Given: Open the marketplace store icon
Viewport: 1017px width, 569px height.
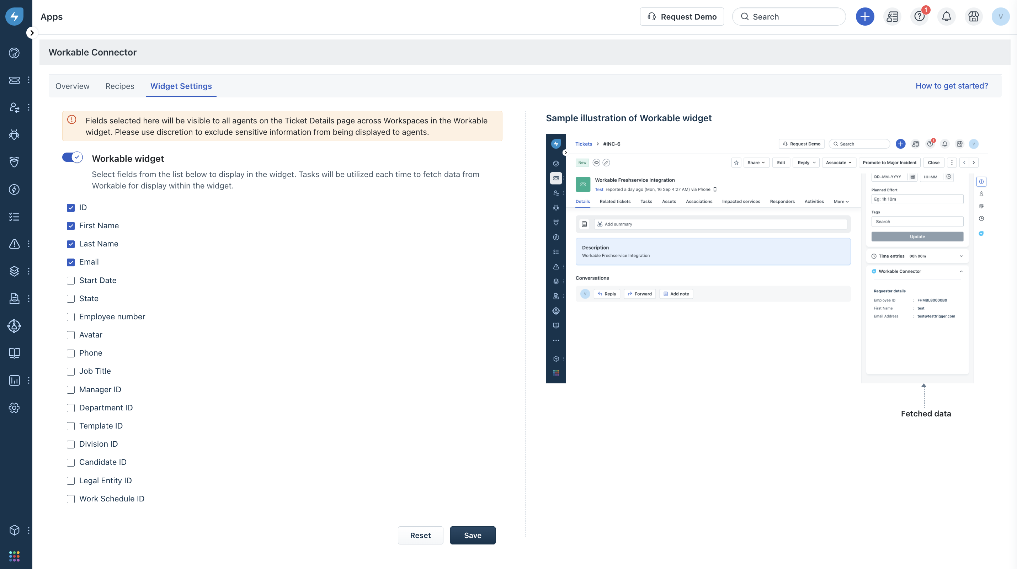Looking at the screenshot, I should (974, 17).
